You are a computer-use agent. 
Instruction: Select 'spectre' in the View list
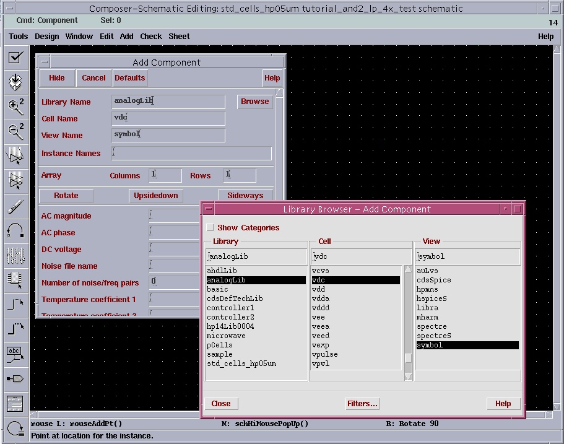(467, 326)
